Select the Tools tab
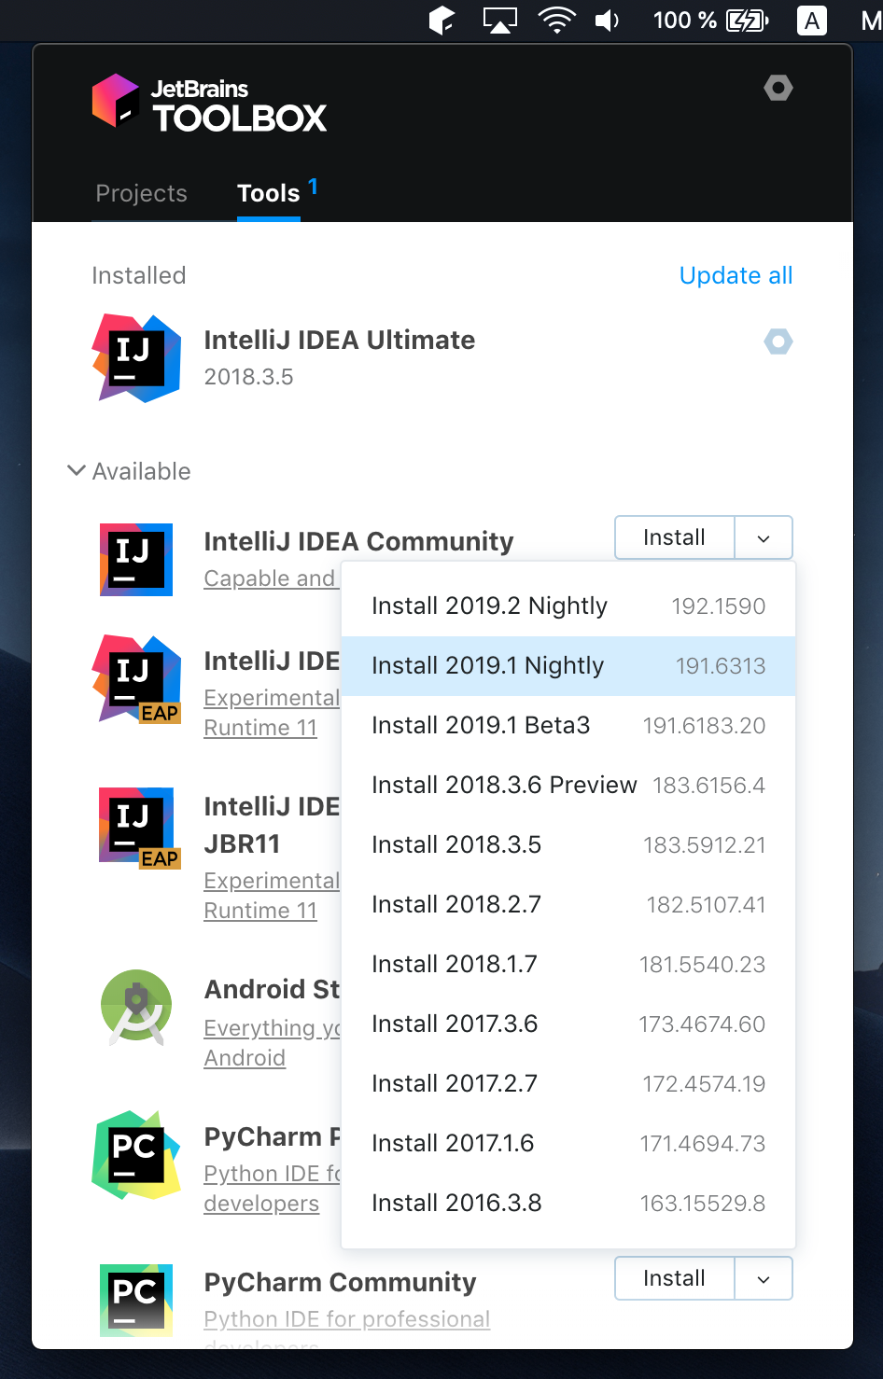 coord(269,193)
